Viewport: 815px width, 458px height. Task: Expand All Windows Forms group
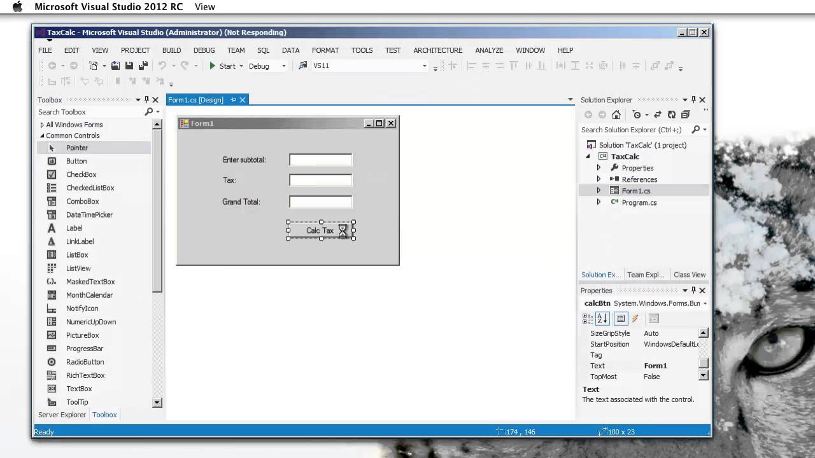[x=42, y=125]
